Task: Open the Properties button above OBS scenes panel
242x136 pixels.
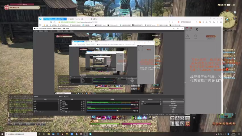Action: pos(61,96)
